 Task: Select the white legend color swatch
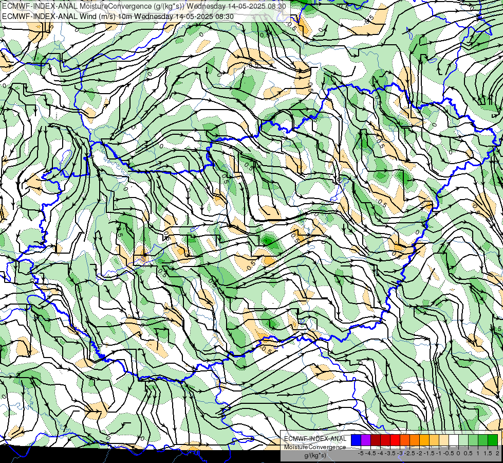point(454,440)
